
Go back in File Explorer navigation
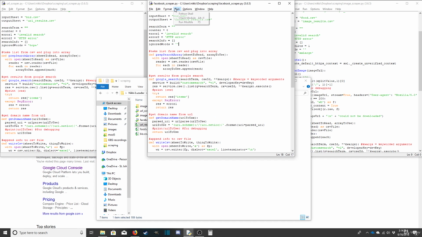[x=101, y=93]
